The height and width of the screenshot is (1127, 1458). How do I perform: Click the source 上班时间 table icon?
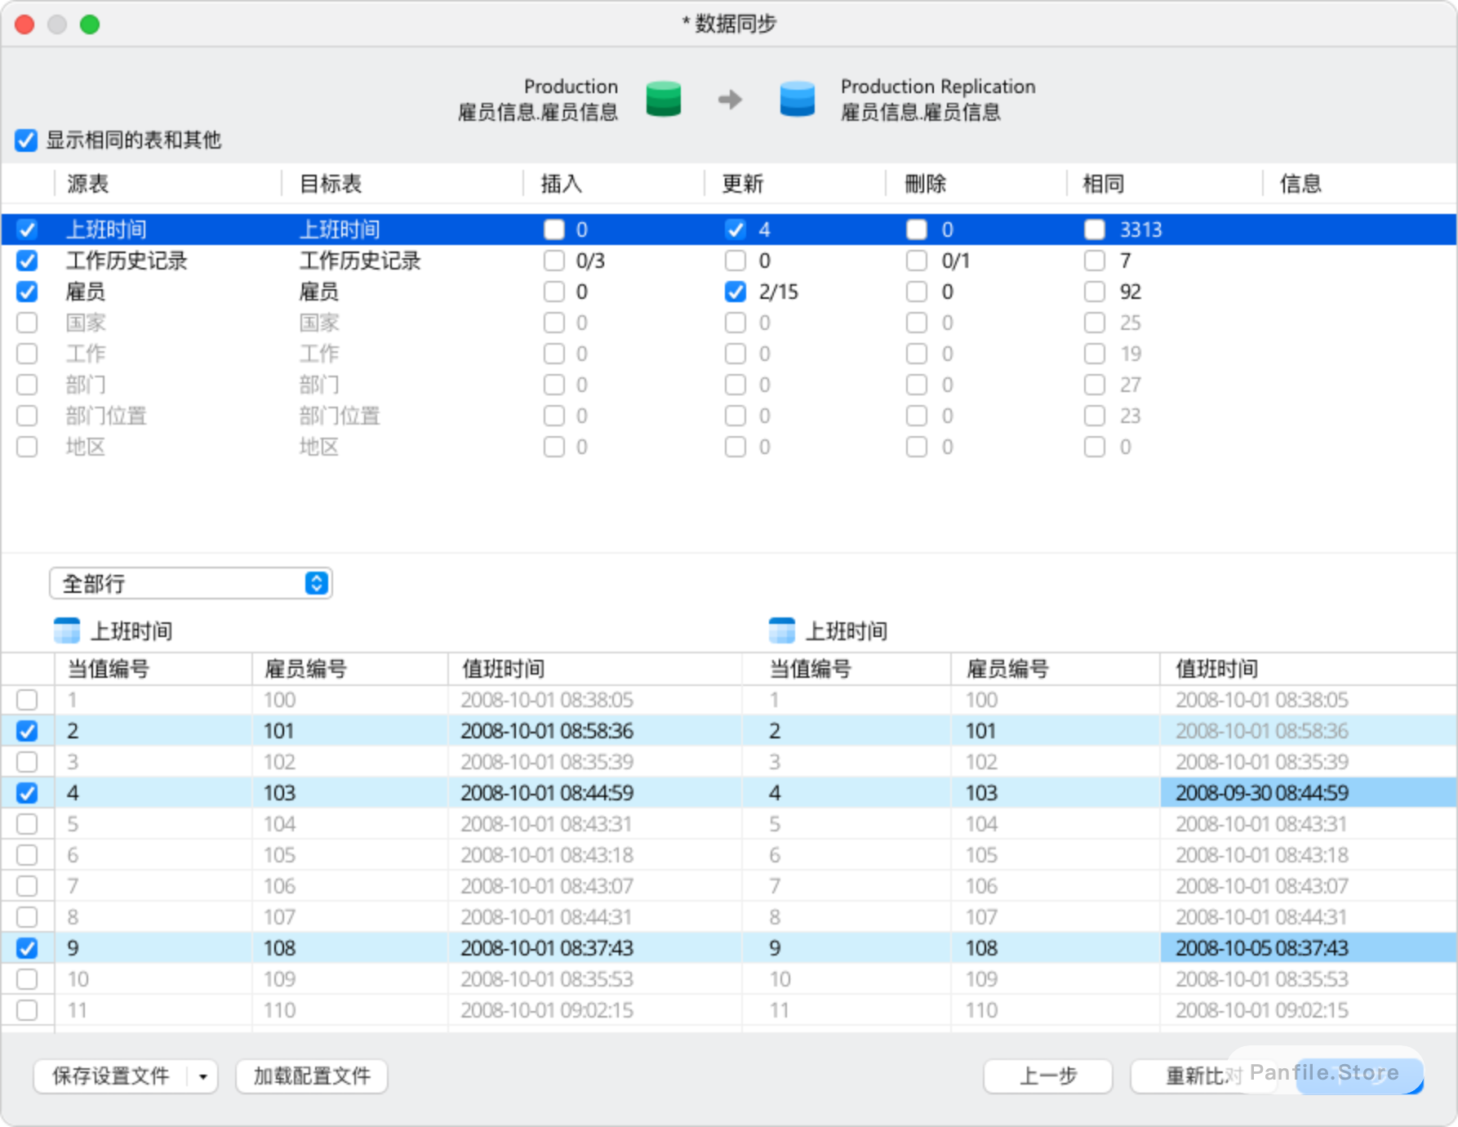point(67,630)
